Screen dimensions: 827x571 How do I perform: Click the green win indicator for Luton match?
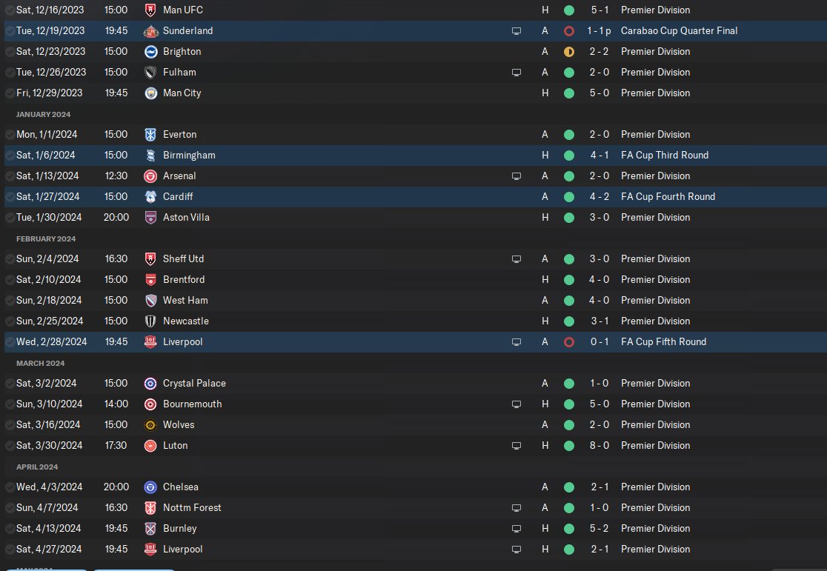[x=569, y=446]
